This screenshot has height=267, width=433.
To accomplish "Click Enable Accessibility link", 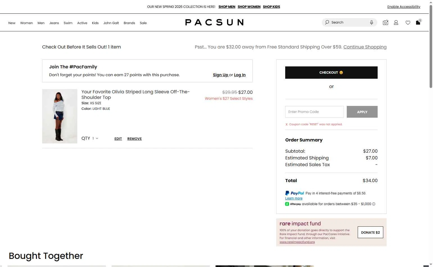I will [404, 7].
